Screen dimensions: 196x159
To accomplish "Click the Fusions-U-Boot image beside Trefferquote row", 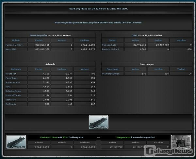I will (16, 142).
